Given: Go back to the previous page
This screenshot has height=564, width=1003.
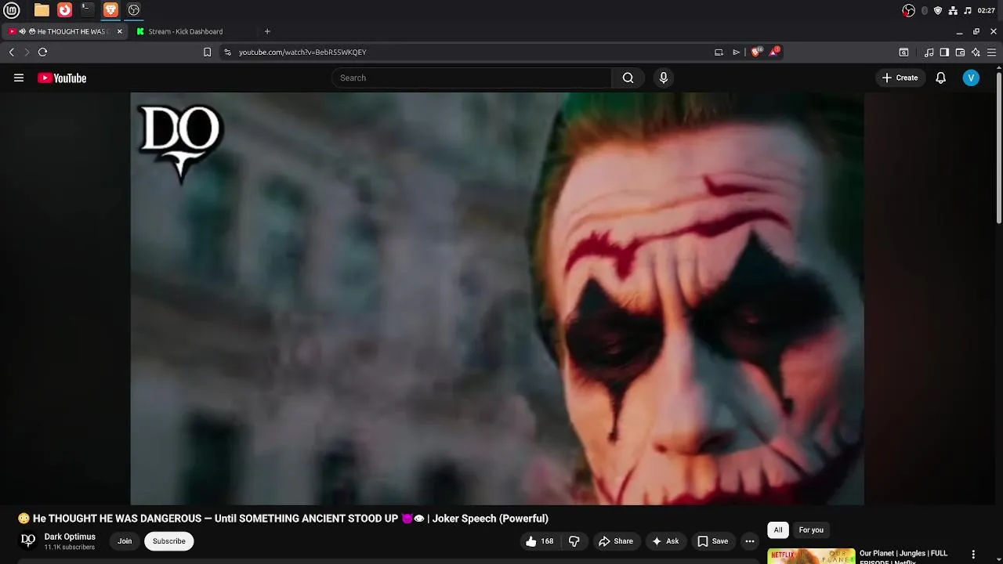Looking at the screenshot, I should (11, 52).
